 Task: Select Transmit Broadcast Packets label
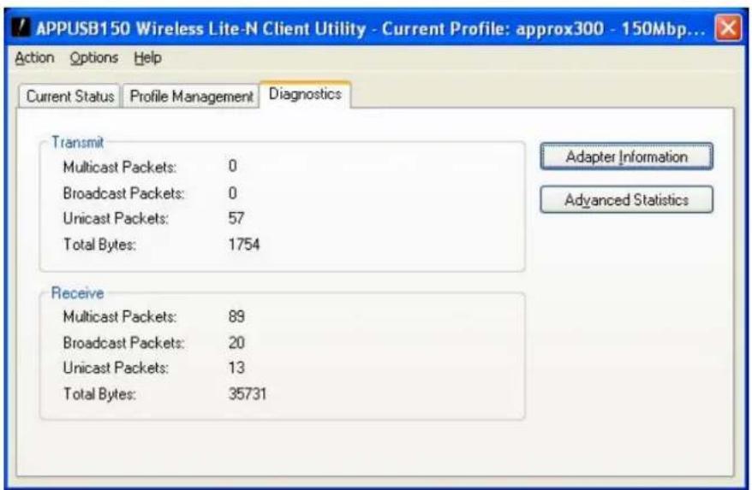point(123,193)
